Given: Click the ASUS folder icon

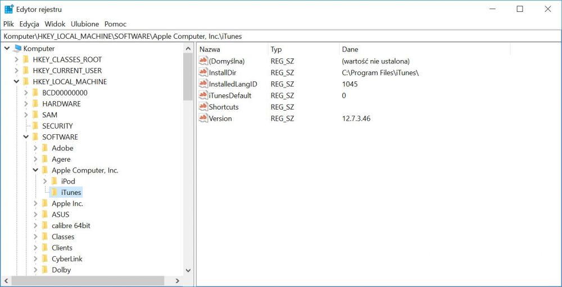Looking at the screenshot, I should 44,215.
